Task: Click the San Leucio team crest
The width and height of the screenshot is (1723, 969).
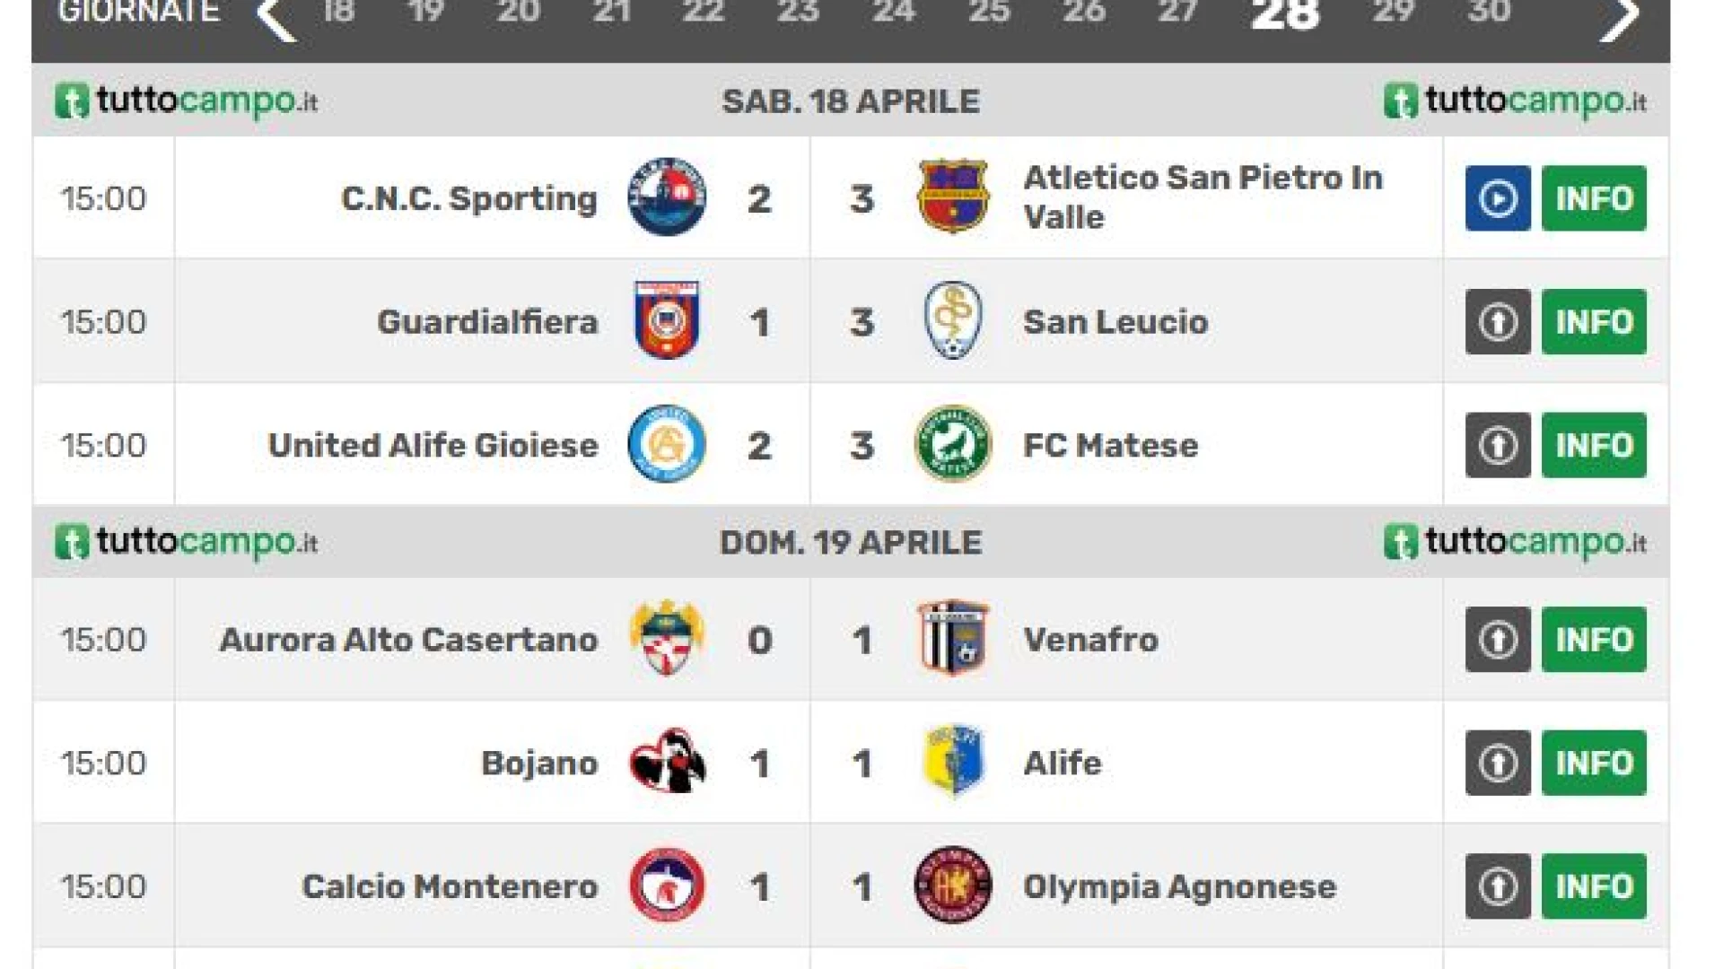Action: (x=952, y=320)
